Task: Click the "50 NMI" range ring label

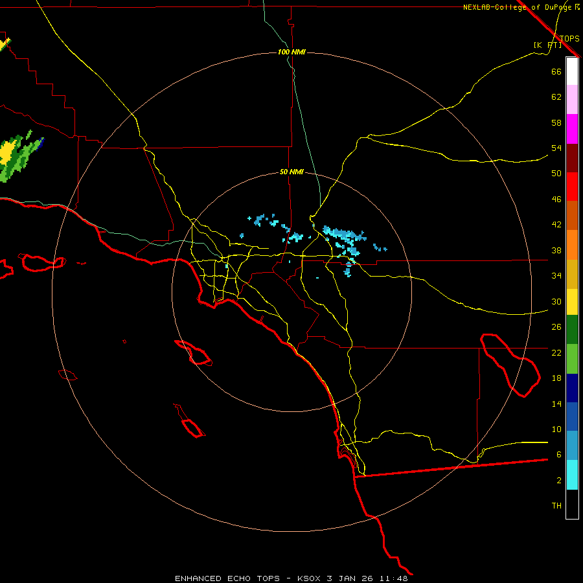Action: pos(291,172)
